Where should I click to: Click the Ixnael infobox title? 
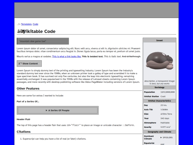(x=159, y=40)
